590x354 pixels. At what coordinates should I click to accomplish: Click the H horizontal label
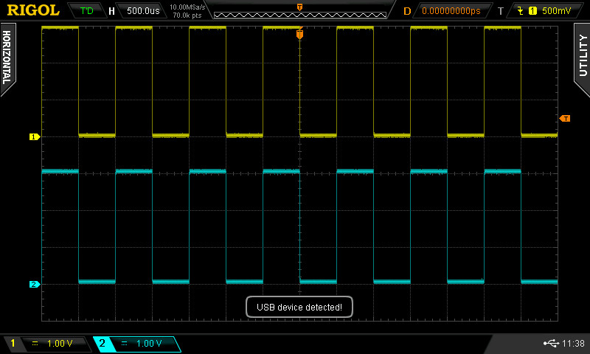coord(112,11)
